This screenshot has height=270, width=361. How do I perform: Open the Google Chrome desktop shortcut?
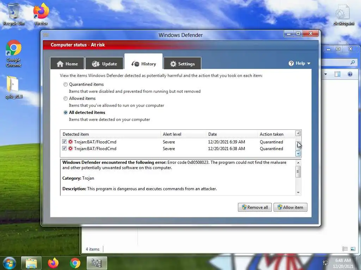coord(14,54)
